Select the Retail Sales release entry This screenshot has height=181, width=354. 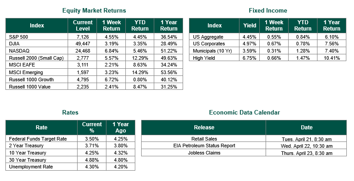tap(204, 139)
